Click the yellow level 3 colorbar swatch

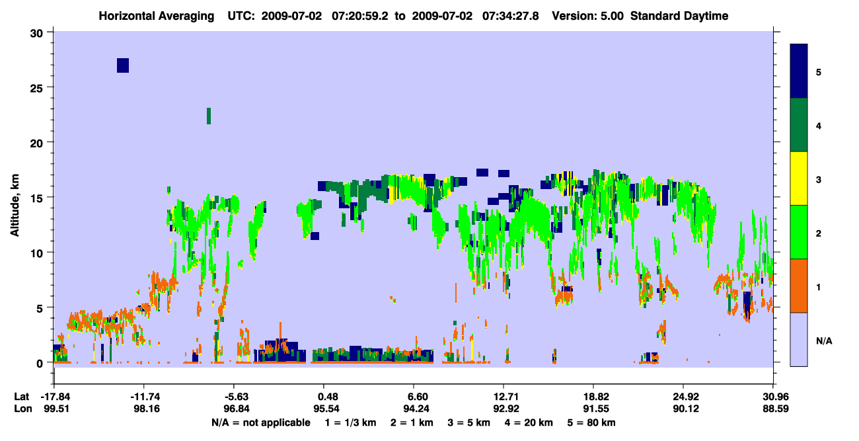point(799,179)
